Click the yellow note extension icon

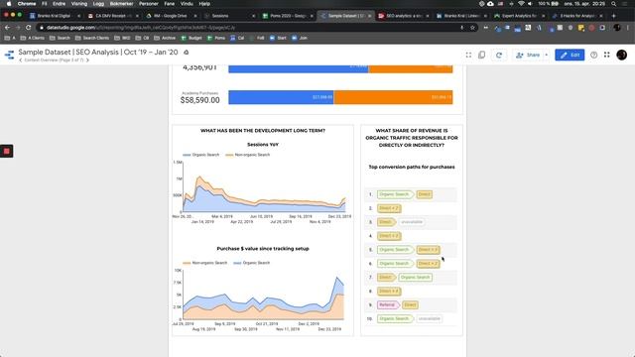pyautogui.click(x=581, y=28)
